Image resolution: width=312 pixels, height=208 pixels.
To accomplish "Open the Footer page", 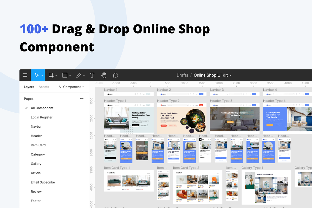I will pos(36,201).
